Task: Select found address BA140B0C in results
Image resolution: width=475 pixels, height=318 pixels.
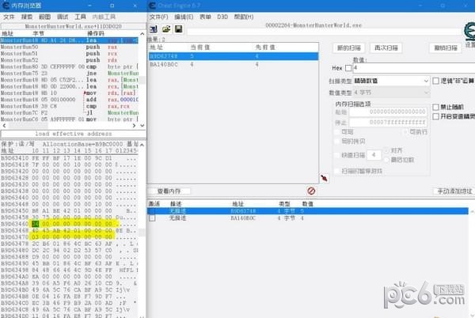Action: (234, 64)
